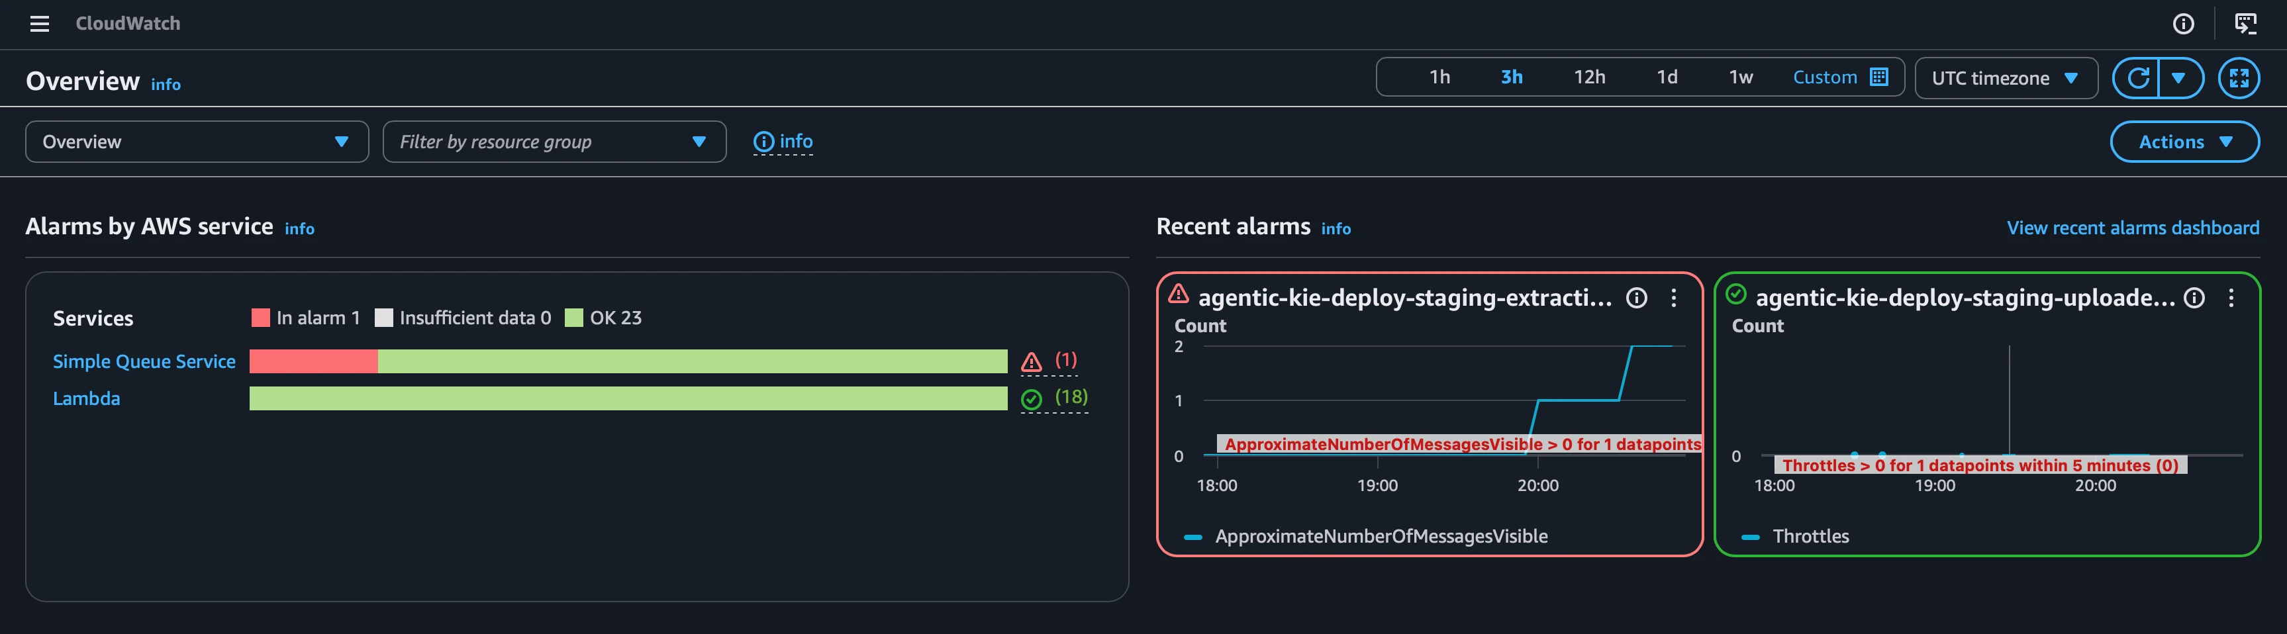Screen dimensions: 2287x634
Task: Open agentic-kie-deploy-staging-extracti... alarm title
Action: tap(1404, 297)
